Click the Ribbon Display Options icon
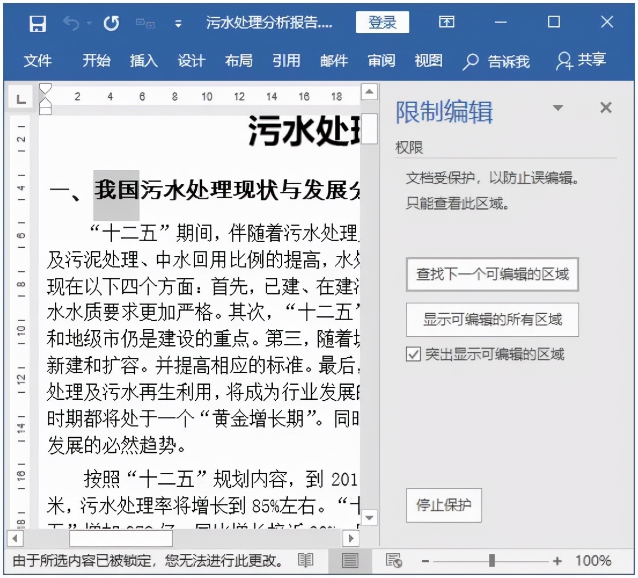The width and height of the screenshot is (638, 578). click(446, 23)
